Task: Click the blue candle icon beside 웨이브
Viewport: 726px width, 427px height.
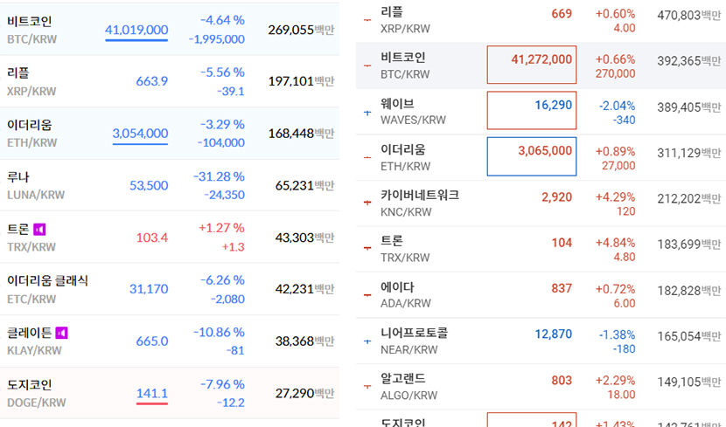Action: [x=367, y=112]
